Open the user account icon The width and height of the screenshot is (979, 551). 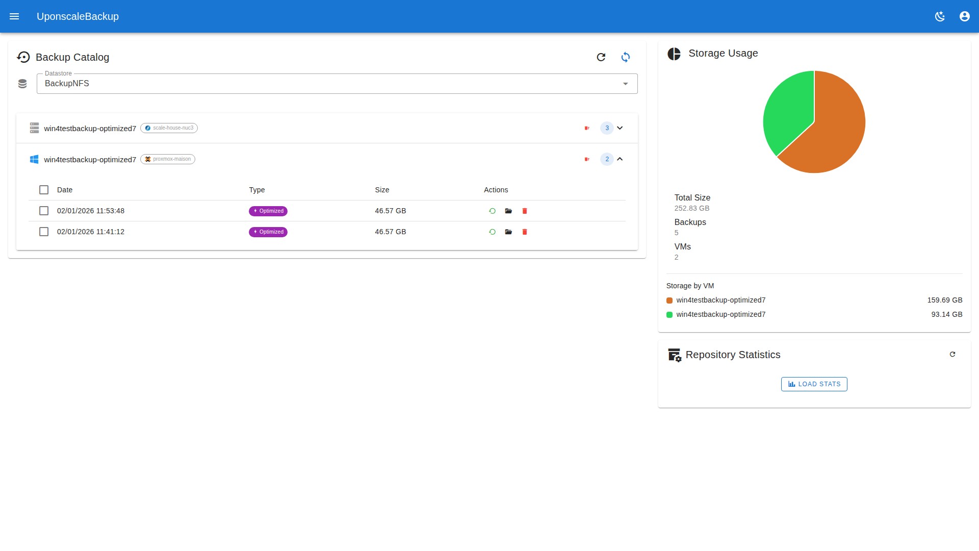964,16
